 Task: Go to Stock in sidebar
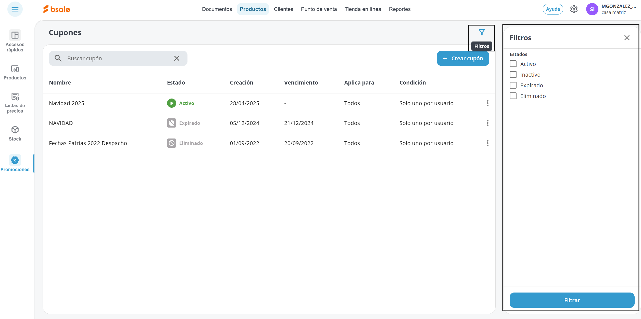tap(15, 130)
